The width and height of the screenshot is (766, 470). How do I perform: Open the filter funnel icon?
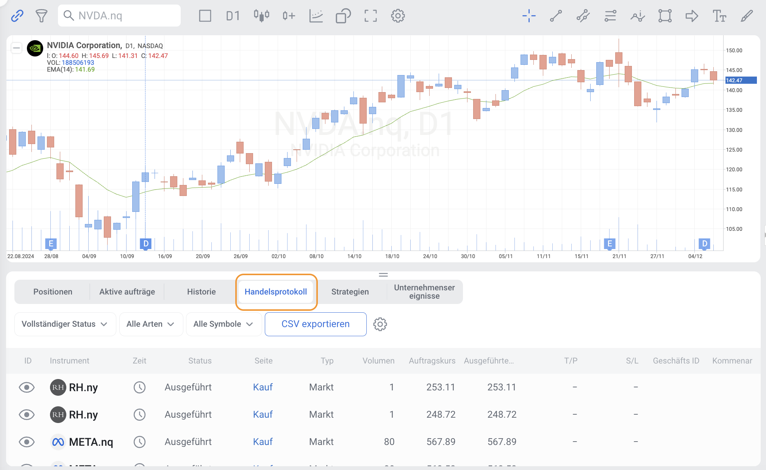pos(41,16)
